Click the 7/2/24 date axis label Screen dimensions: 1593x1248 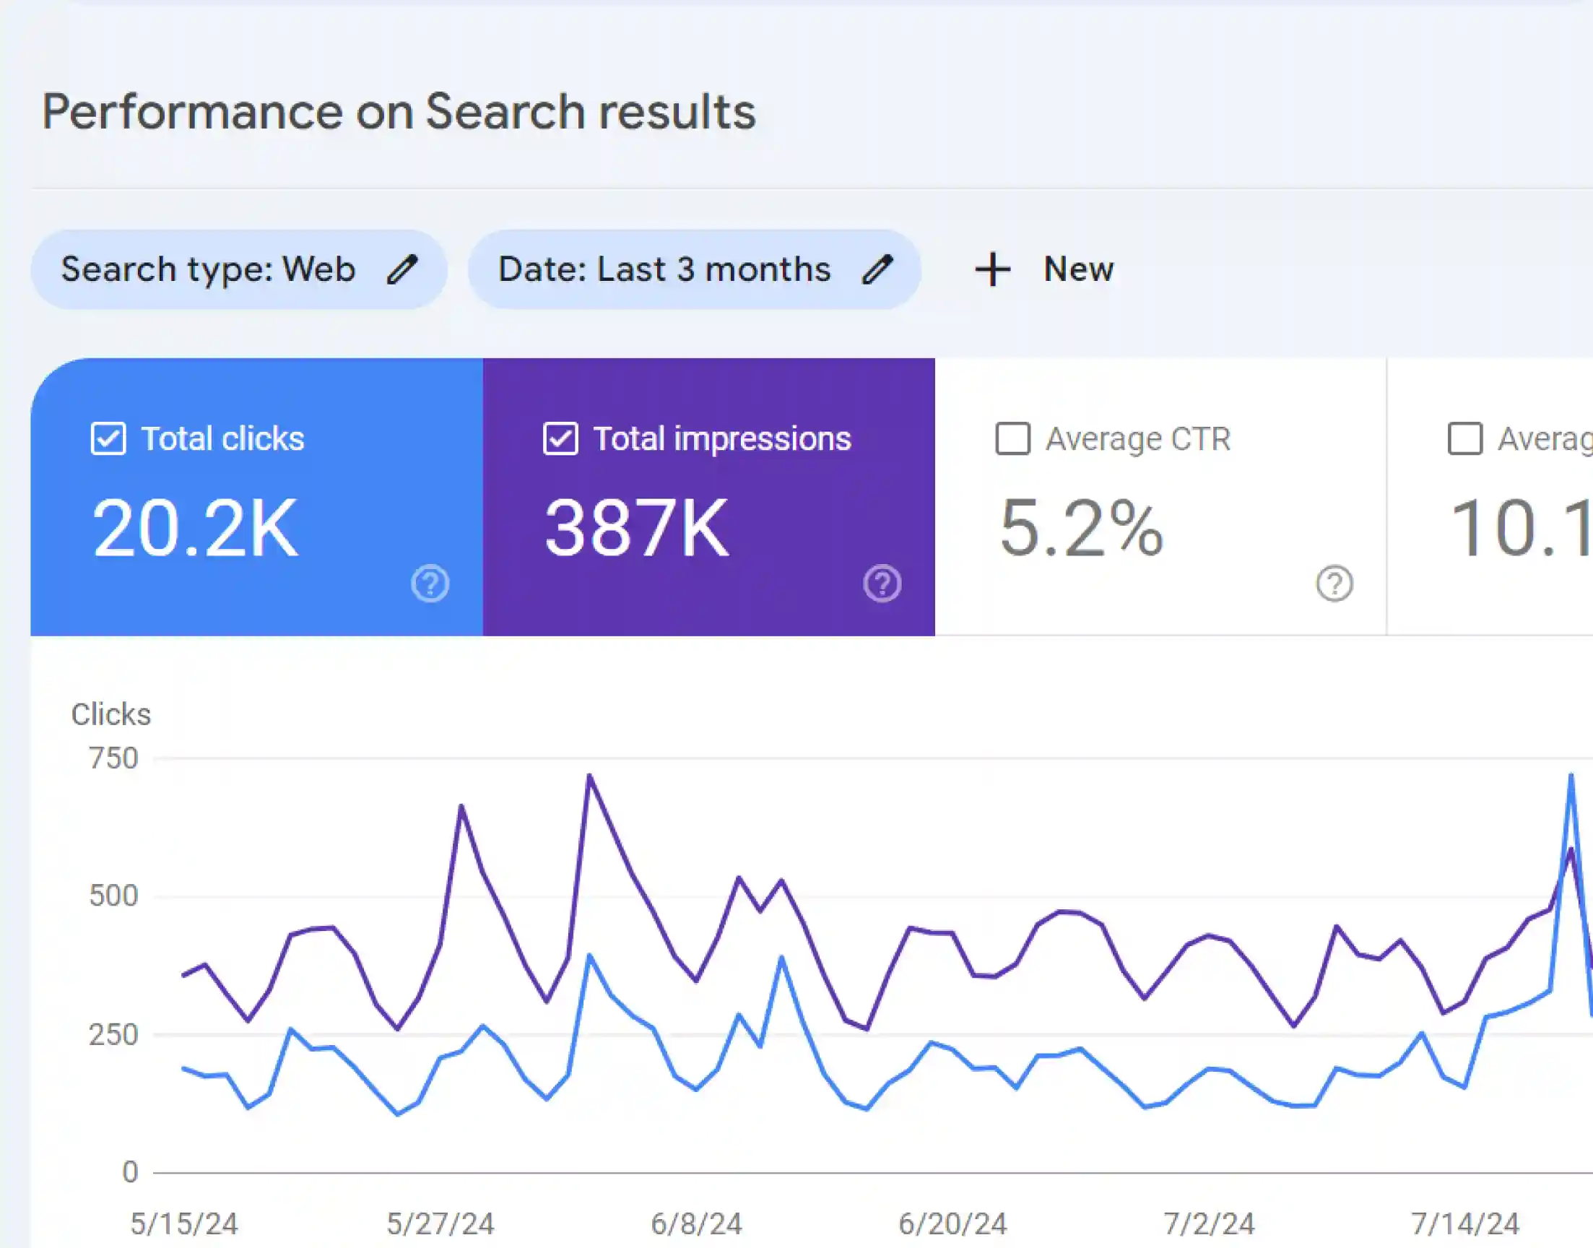point(1210,1224)
